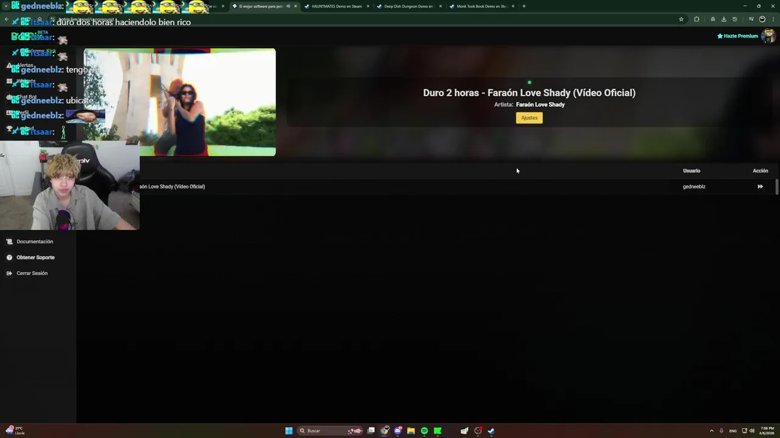This screenshot has height=438, width=780.
Task: Open the user avatar menu top right
Action: click(x=768, y=36)
